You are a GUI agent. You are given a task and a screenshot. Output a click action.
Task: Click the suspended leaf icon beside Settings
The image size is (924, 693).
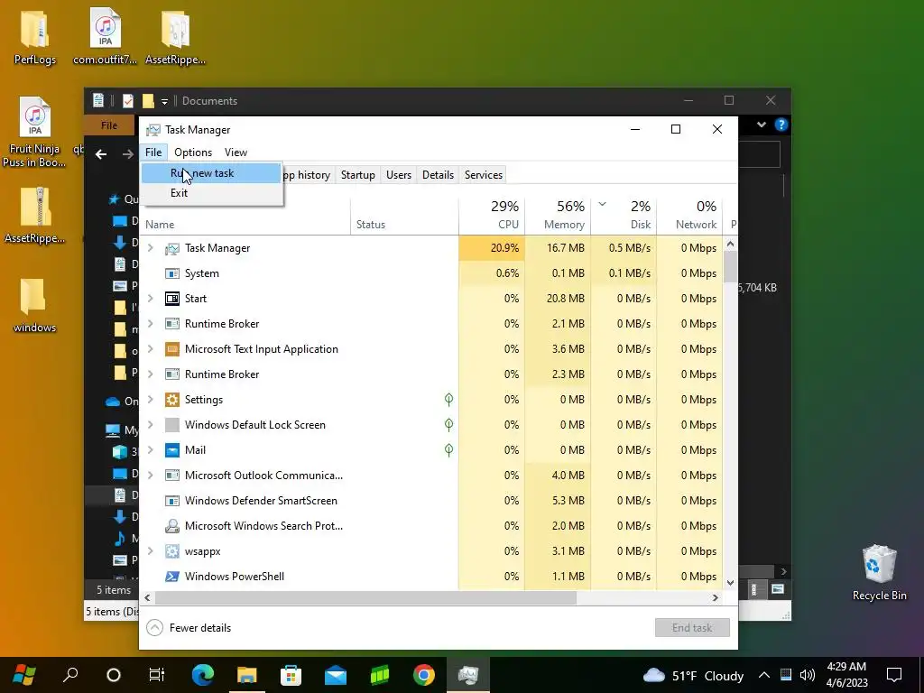(448, 400)
